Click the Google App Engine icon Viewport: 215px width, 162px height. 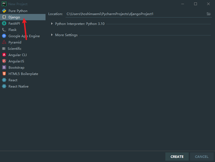4,36
